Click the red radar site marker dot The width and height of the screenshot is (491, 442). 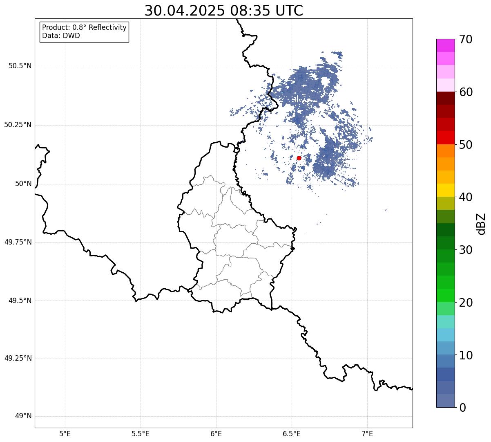point(299,158)
